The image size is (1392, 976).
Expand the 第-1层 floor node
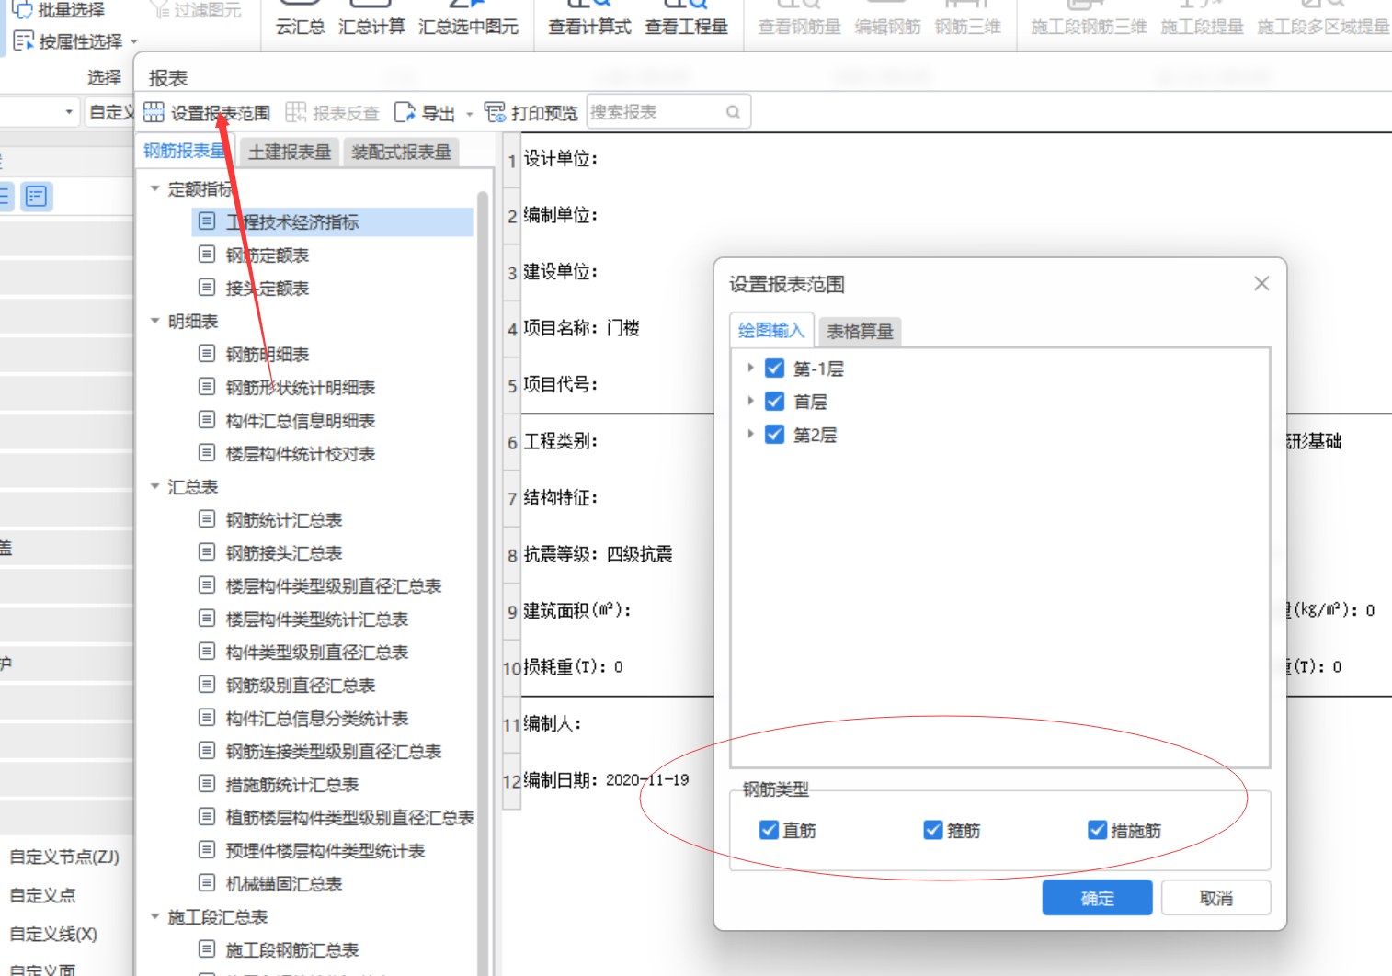tap(750, 368)
